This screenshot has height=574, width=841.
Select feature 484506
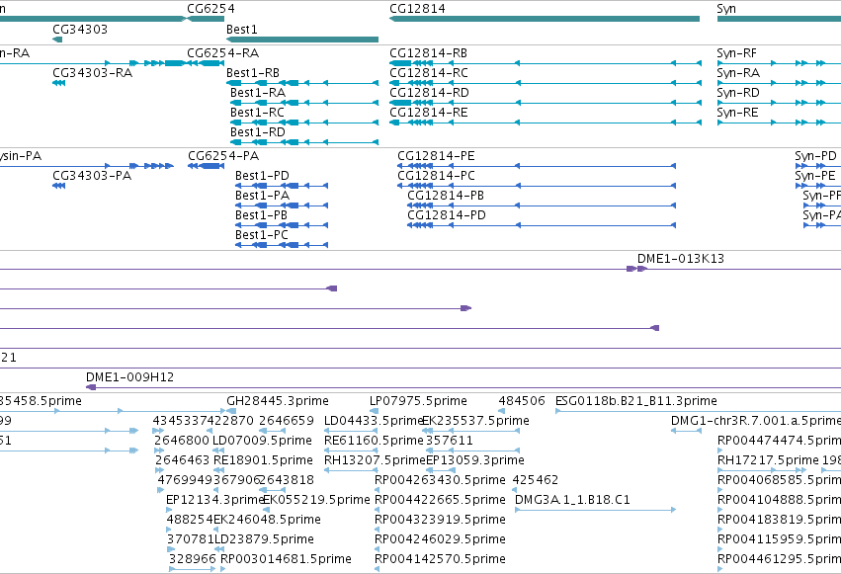522,401
